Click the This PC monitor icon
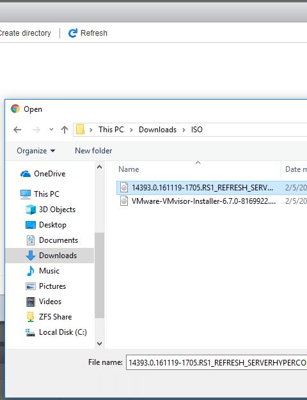Screen dimensions: 307x400 tap(26, 194)
